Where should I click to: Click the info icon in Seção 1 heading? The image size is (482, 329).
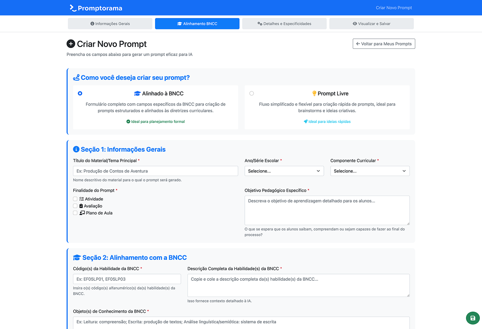(x=76, y=149)
